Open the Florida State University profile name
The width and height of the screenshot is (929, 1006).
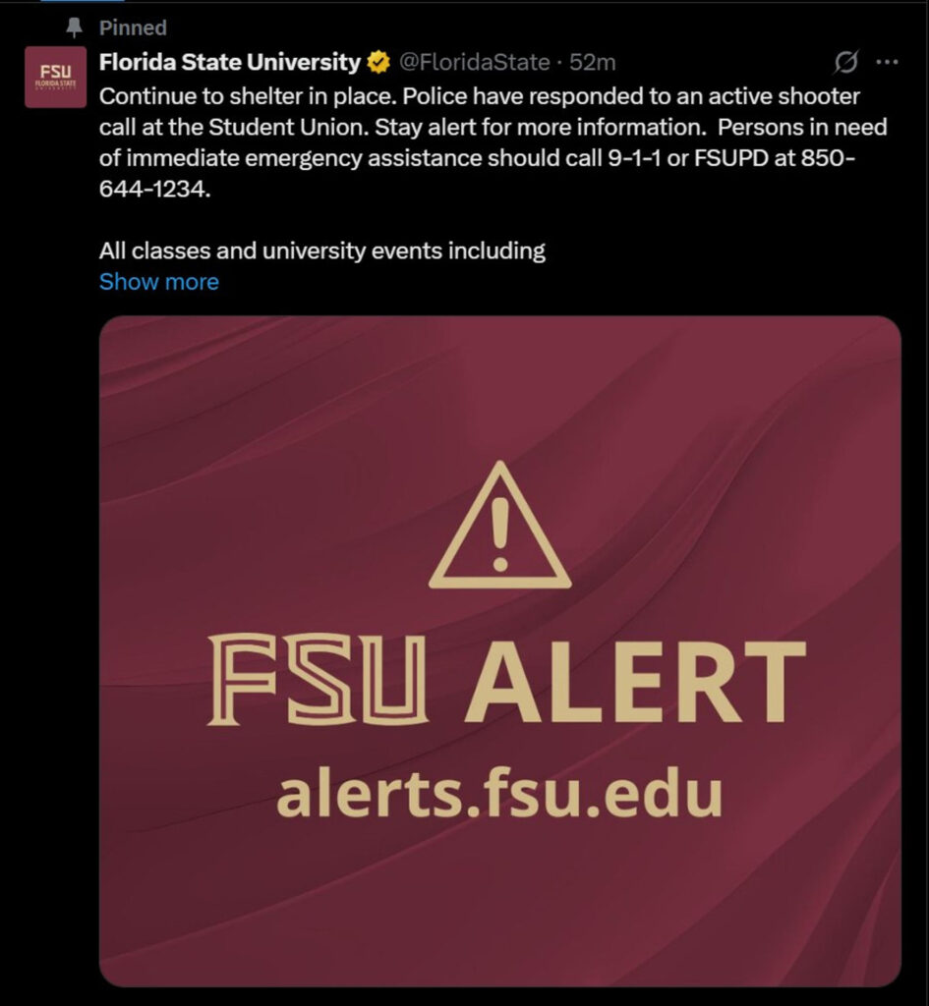[230, 63]
